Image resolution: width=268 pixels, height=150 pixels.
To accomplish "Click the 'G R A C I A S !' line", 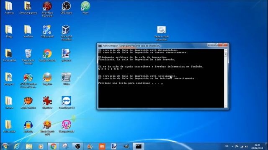I will pos(110,69).
